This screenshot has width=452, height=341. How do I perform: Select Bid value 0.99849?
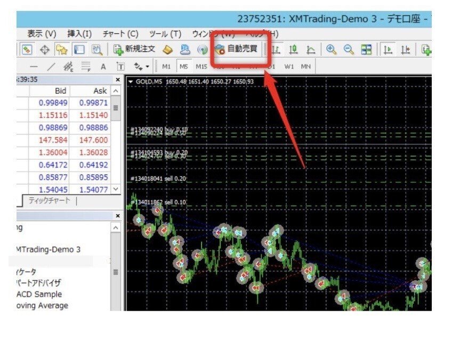coord(53,103)
